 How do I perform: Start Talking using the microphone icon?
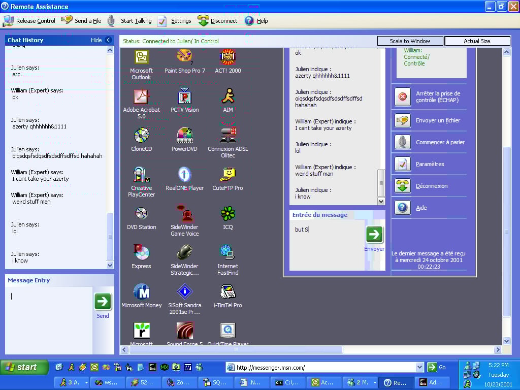[111, 21]
